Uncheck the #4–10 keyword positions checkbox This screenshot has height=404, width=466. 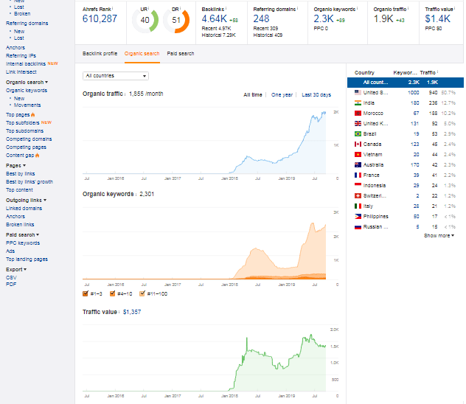(112, 293)
